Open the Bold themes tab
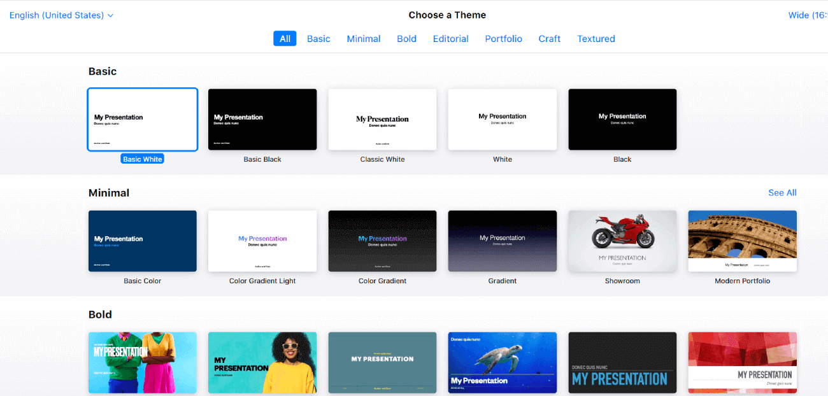828x396 pixels. pos(406,38)
